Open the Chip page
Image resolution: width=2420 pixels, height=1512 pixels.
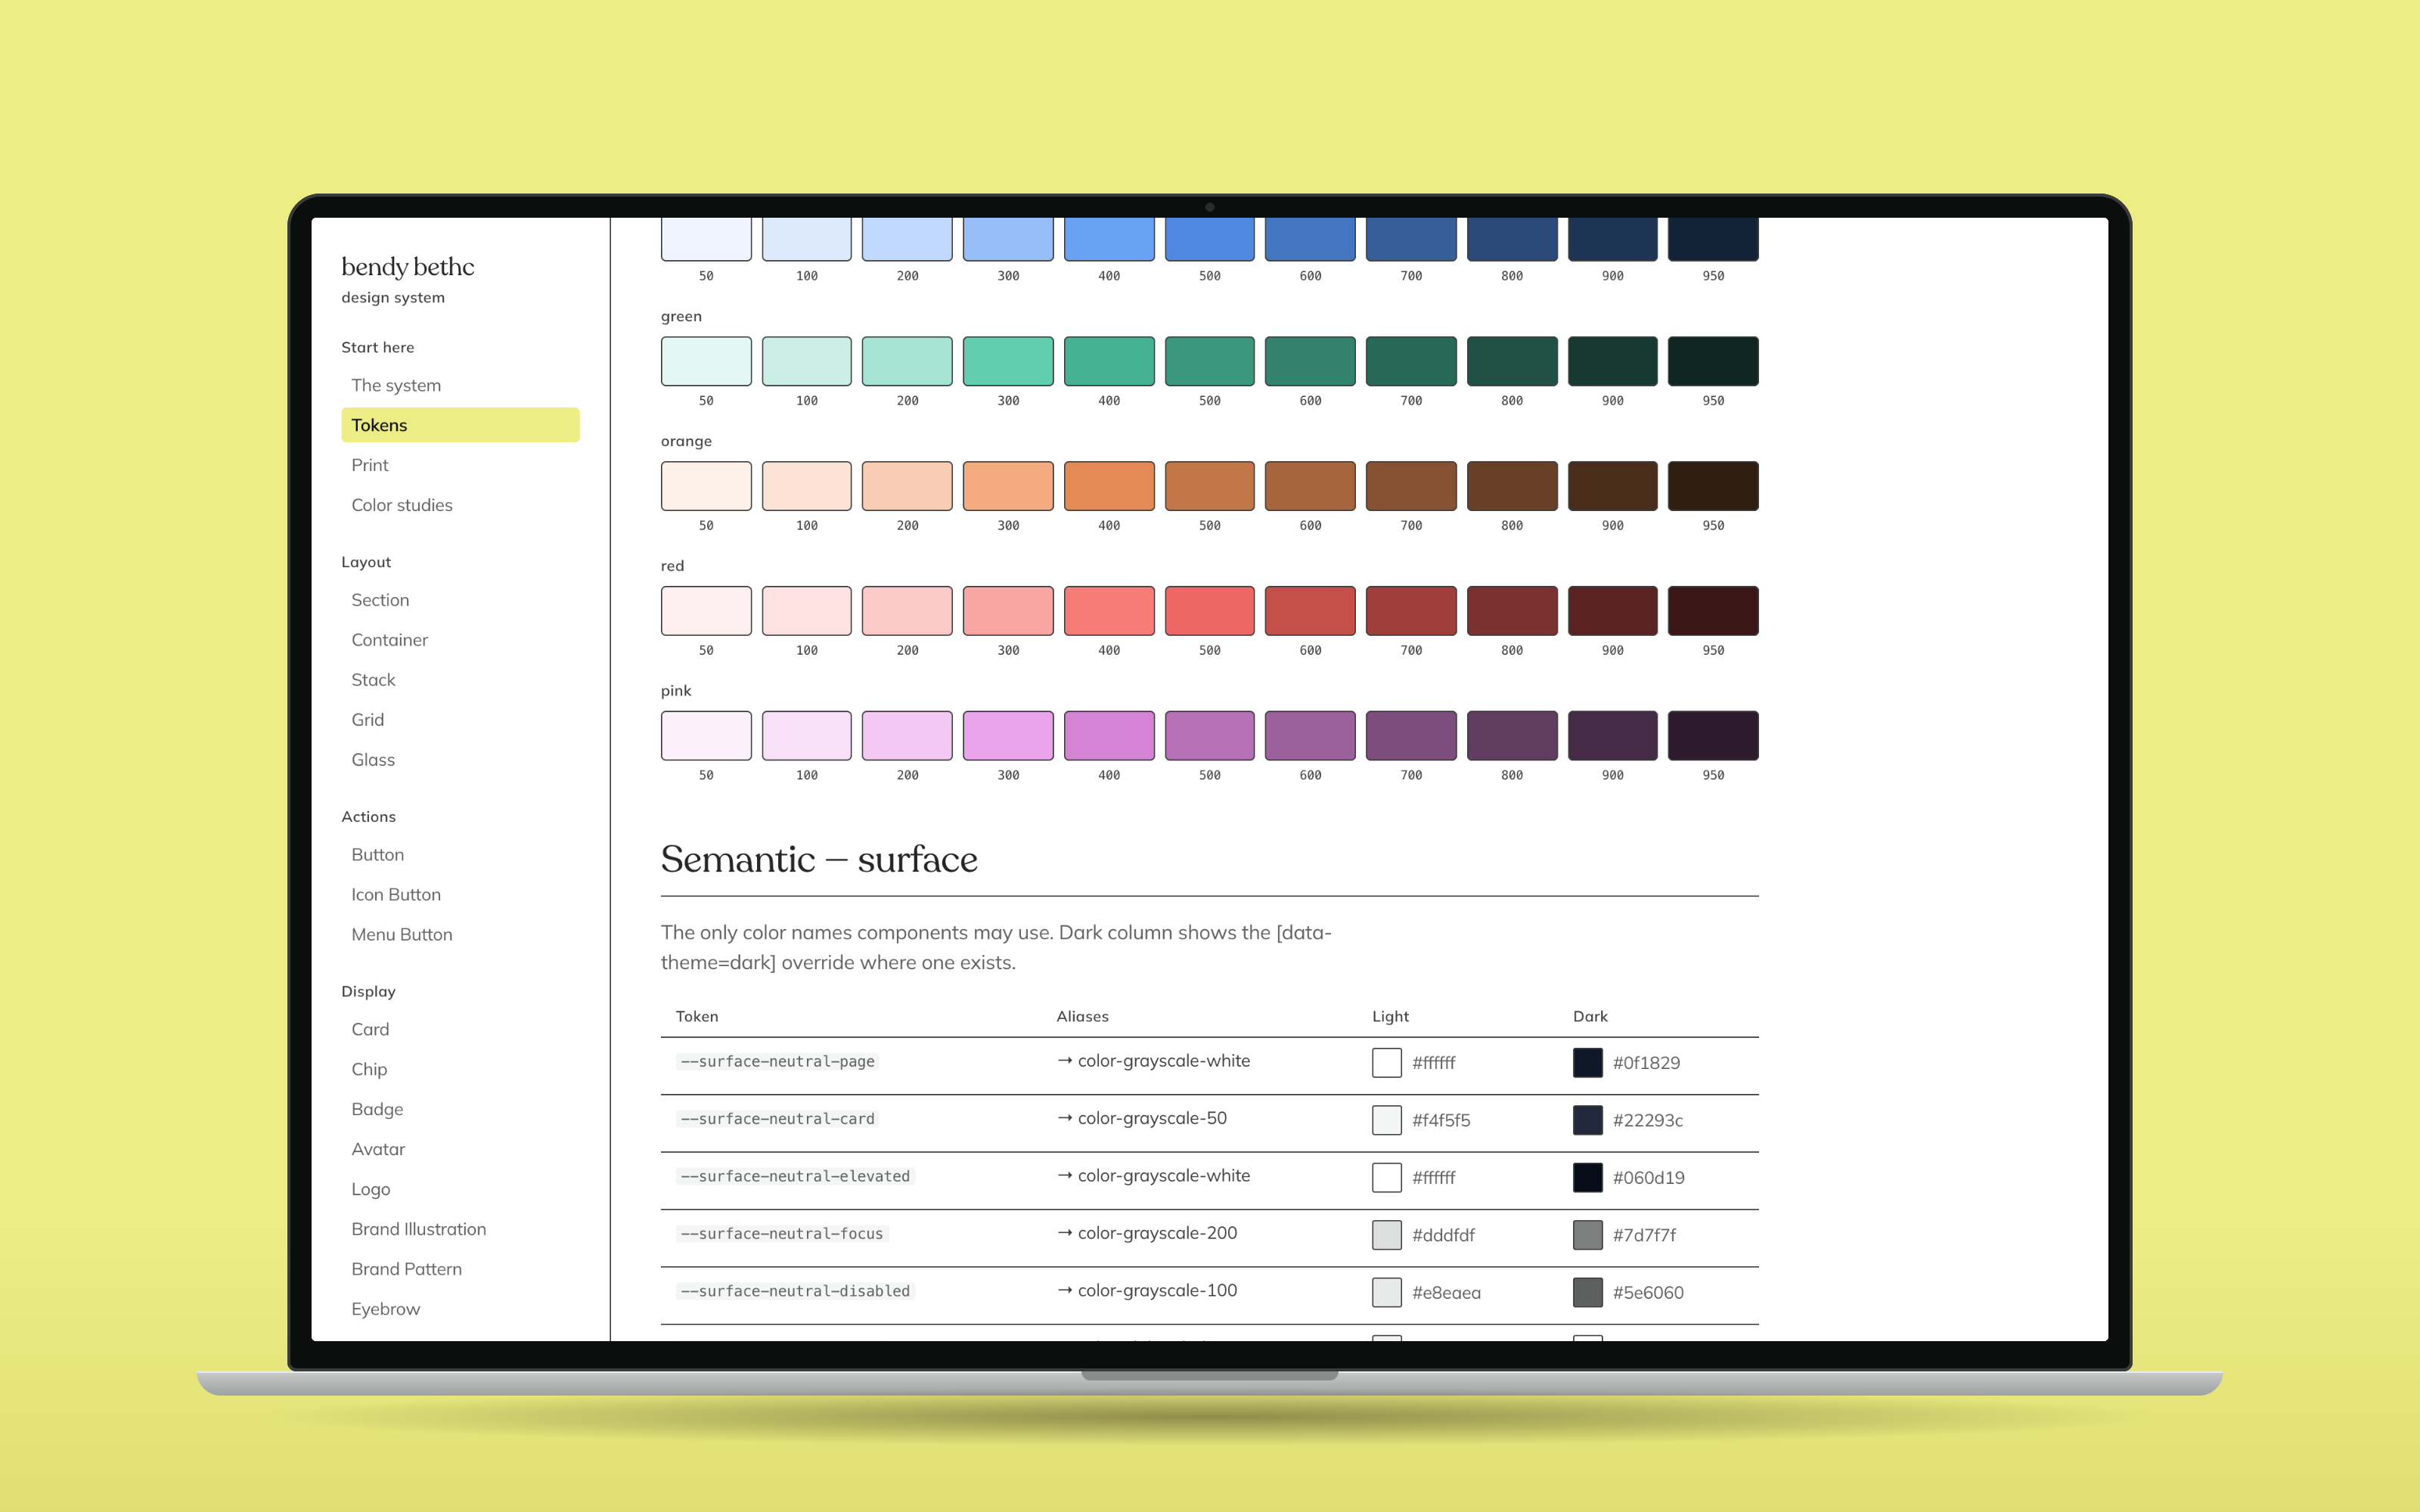click(x=369, y=1069)
